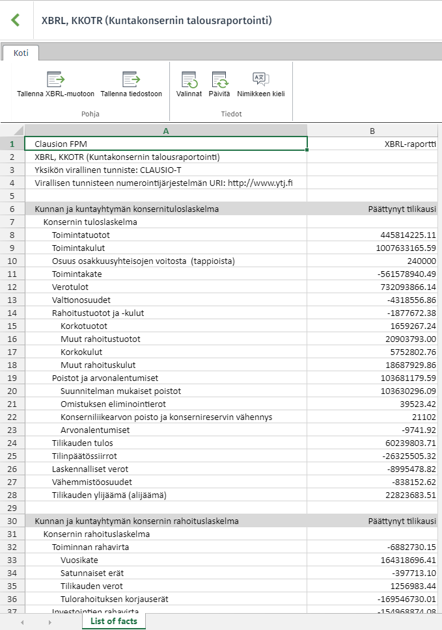
Task: Select row 30 header
Action: pyautogui.click(x=12, y=521)
